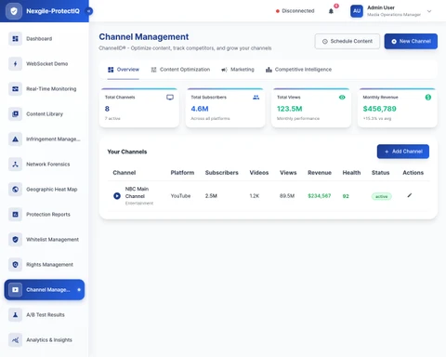Click the $234,567 revenue value
446x357 pixels.
point(320,196)
